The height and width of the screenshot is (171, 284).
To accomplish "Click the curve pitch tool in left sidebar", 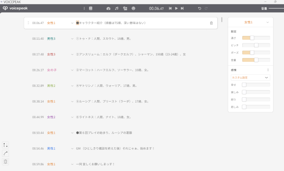I will point(5,153).
